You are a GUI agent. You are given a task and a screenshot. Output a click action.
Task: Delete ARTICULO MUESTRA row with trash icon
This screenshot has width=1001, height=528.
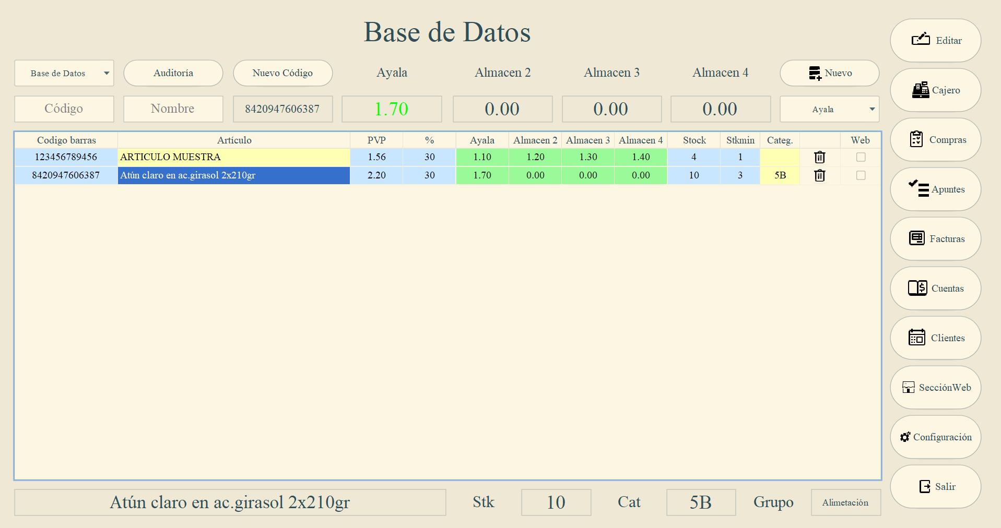[820, 157]
